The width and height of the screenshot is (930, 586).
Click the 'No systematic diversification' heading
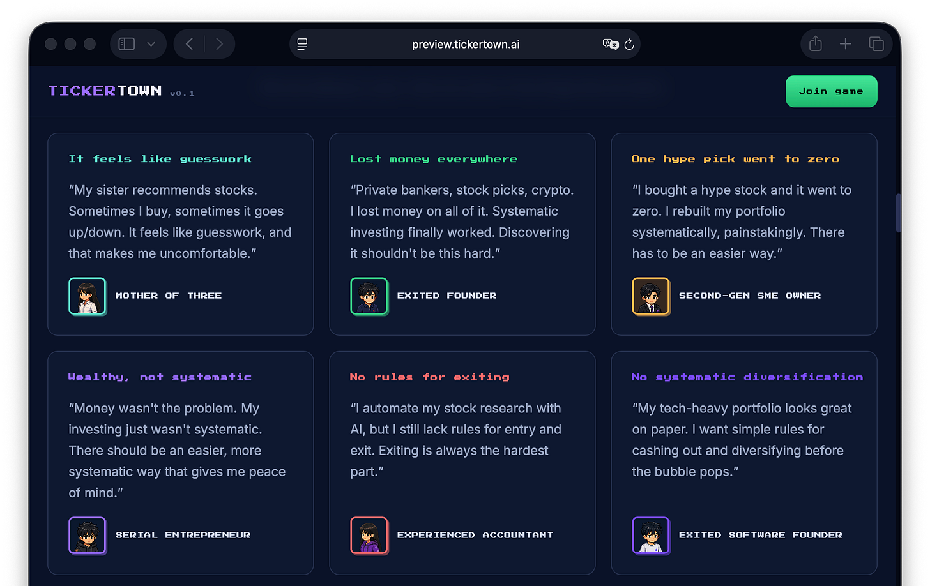click(x=747, y=377)
